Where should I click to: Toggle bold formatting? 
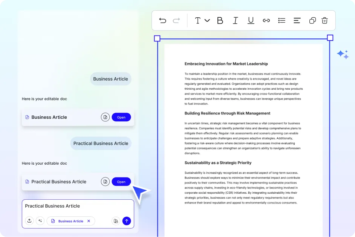pos(220,21)
